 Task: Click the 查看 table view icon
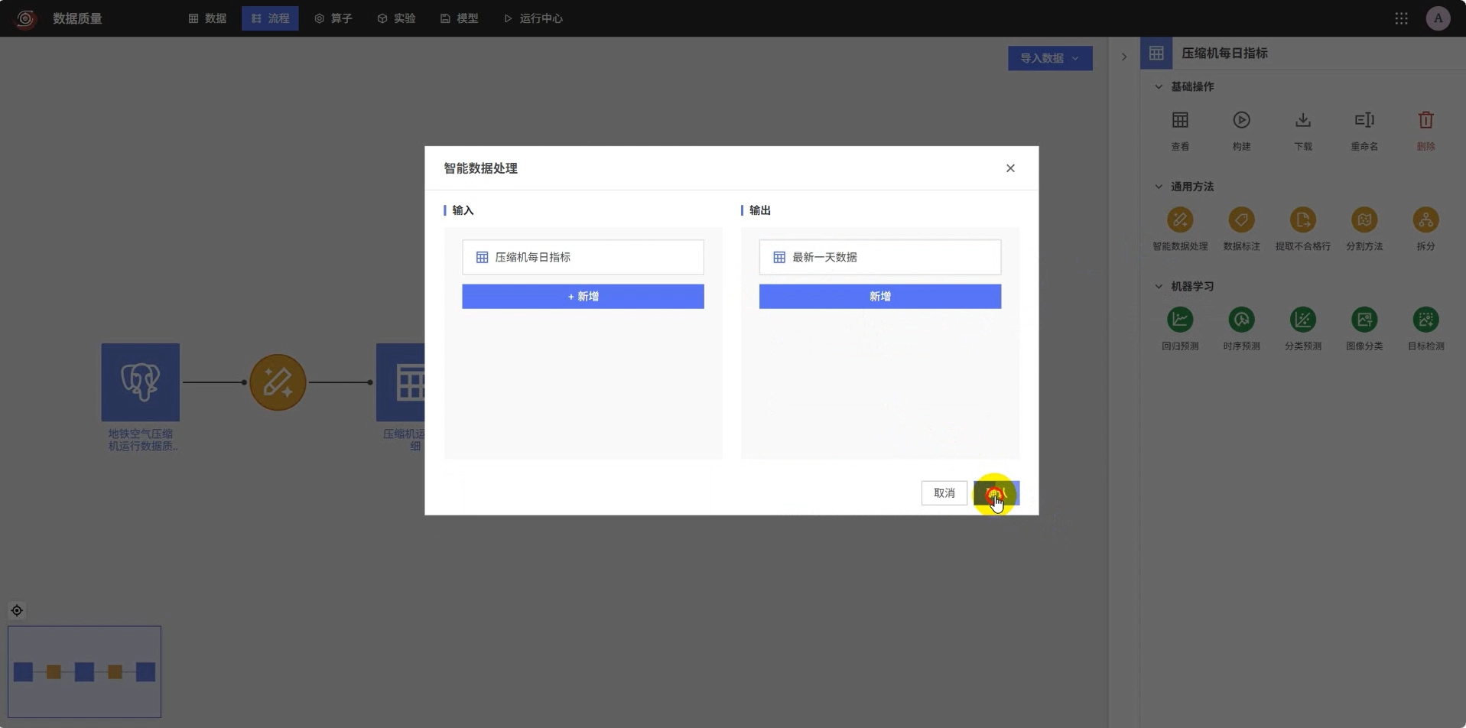coord(1180,120)
